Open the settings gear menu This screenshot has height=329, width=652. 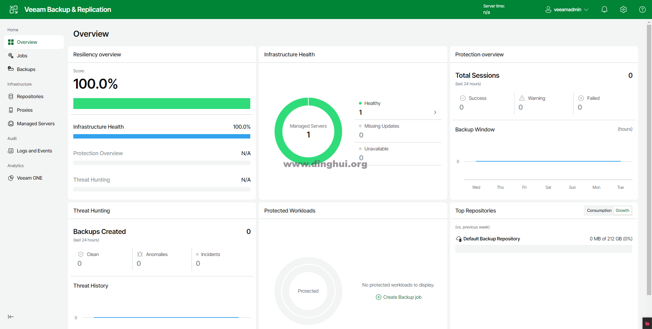click(x=623, y=10)
